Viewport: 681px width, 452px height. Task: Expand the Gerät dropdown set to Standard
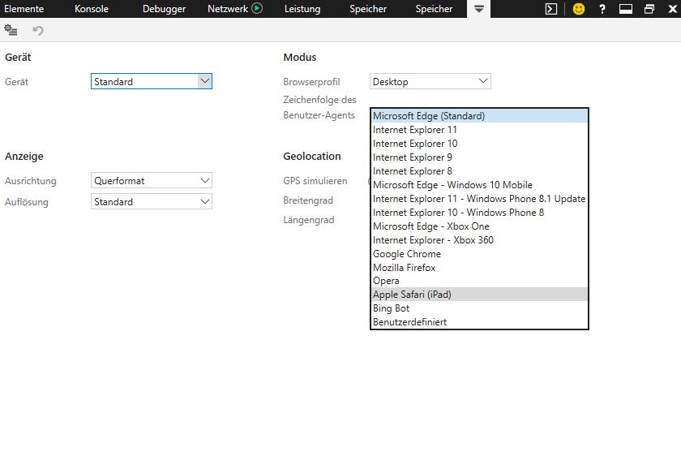152,81
